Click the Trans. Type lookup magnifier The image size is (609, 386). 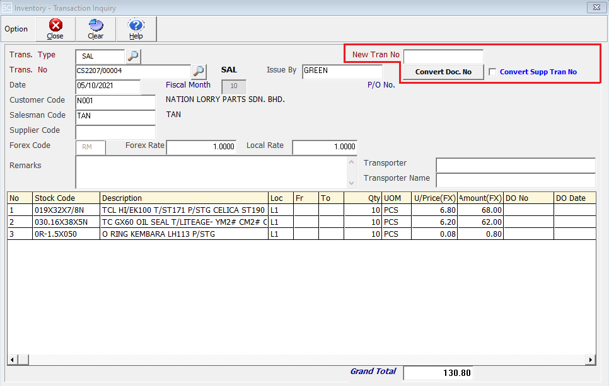click(133, 56)
